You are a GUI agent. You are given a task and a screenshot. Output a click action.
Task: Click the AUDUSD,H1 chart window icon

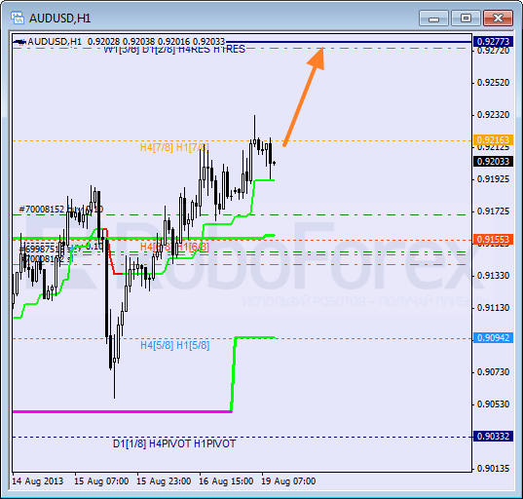click(x=17, y=18)
